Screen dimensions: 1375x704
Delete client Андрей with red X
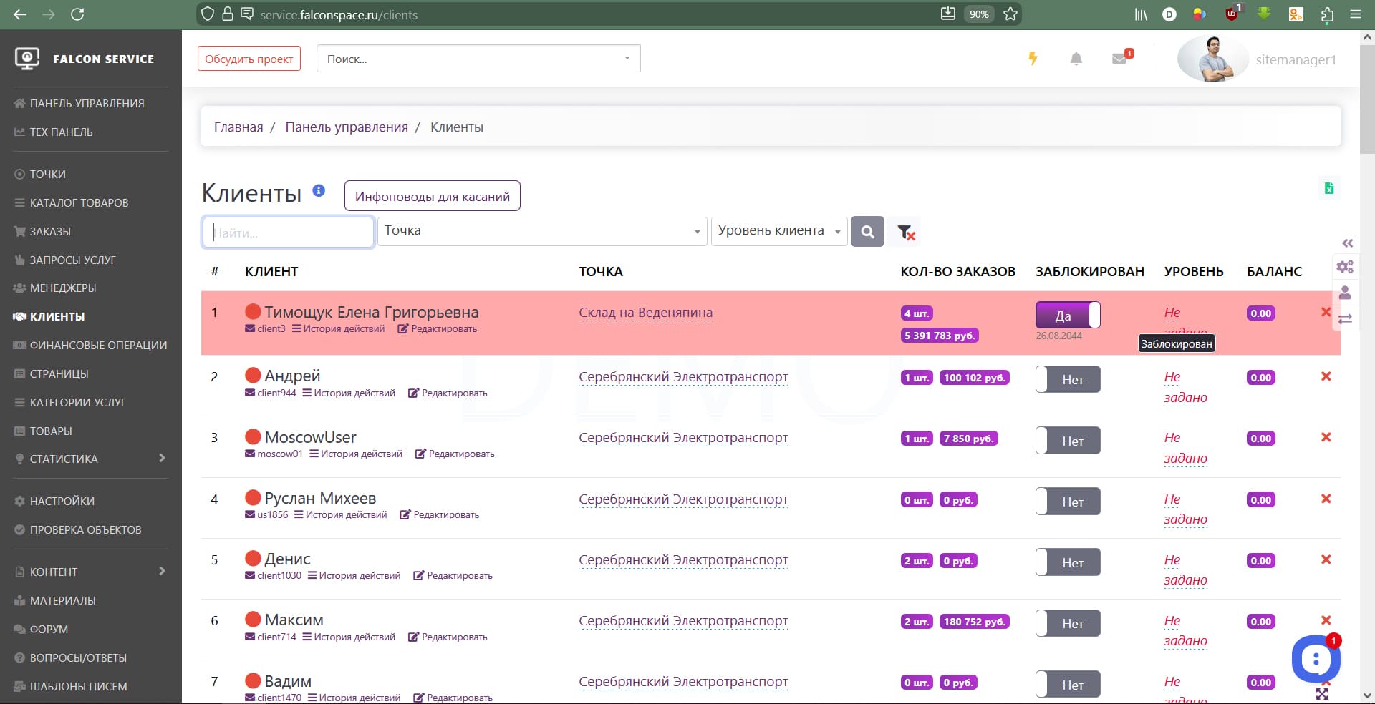click(1326, 376)
